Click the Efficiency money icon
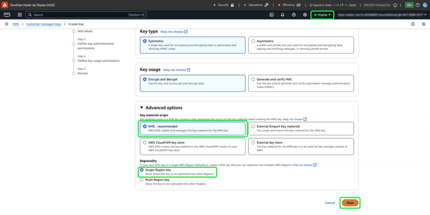This screenshot has width=430, height=215. click(x=299, y=5)
